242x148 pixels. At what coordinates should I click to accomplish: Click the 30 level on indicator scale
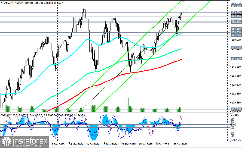pos(232,133)
